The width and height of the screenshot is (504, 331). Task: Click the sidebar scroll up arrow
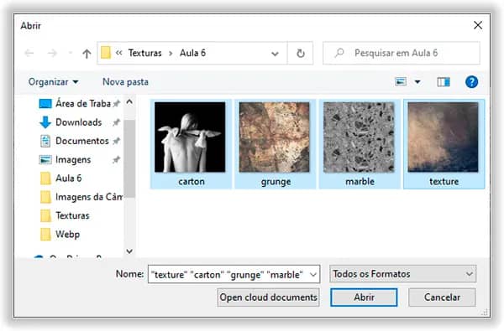129,102
